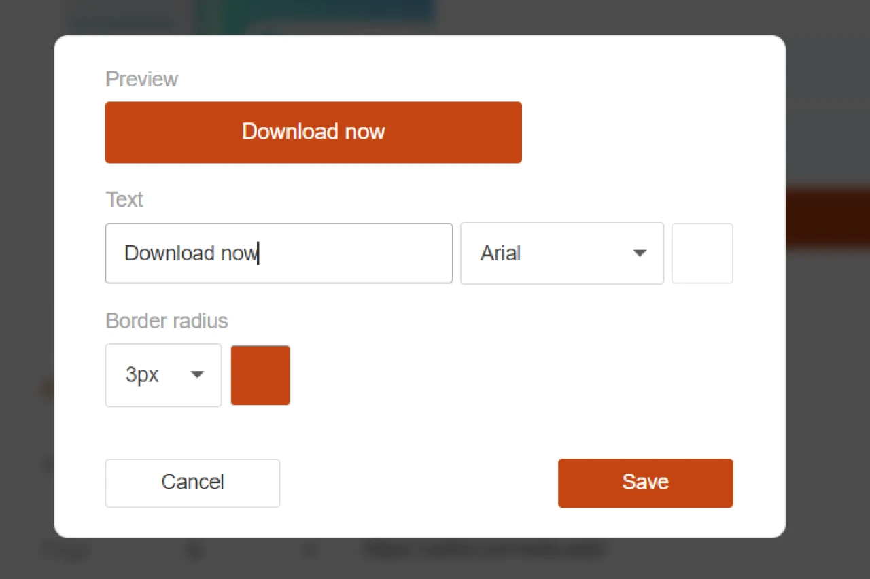Pick the orange button color swatch

260,375
